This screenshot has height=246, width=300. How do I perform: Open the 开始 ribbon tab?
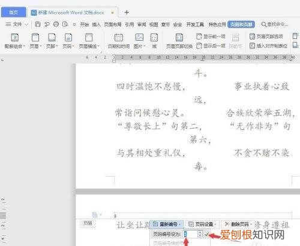coord(85,25)
